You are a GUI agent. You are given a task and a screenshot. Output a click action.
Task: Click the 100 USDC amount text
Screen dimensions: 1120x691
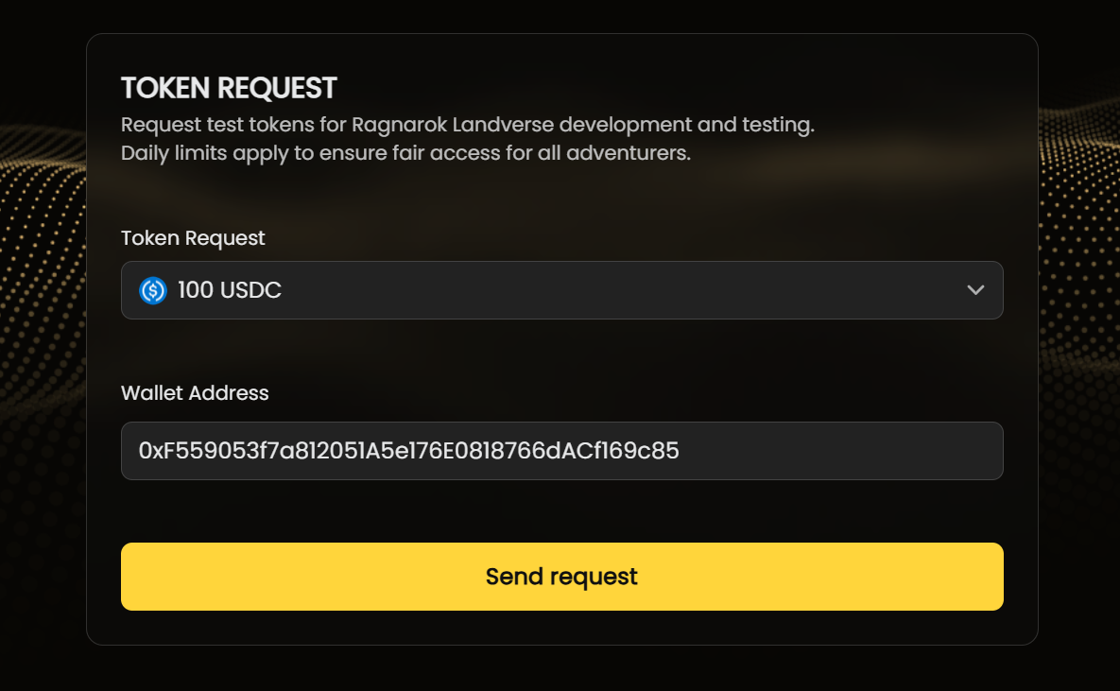[x=230, y=290]
